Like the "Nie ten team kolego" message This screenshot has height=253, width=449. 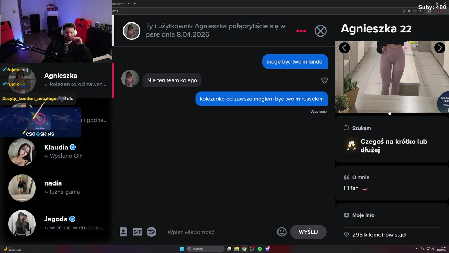(324, 80)
